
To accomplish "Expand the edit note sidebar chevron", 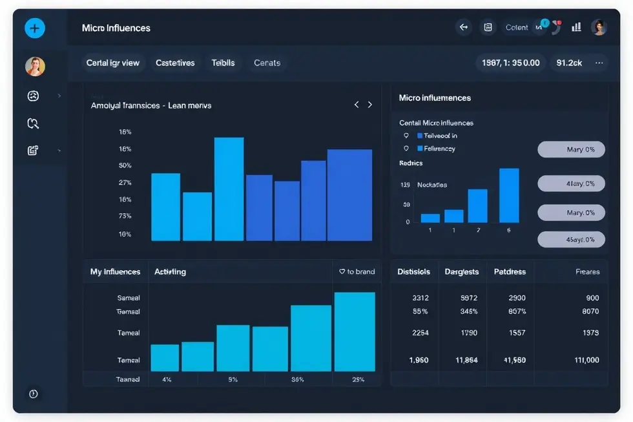I will pos(59,150).
